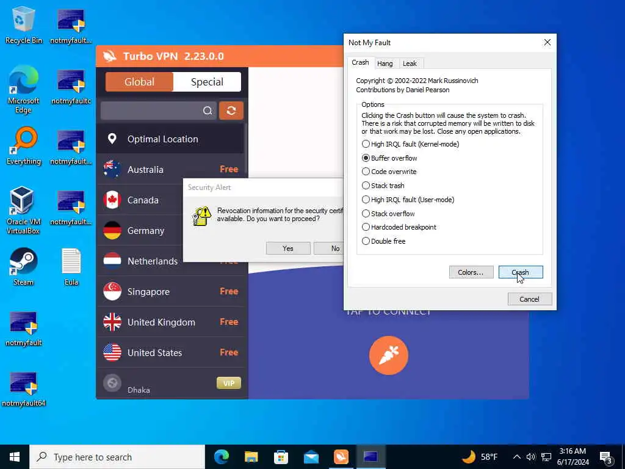Open the Eula text file icon
The width and height of the screenshot is (625, 469).
(x=71, y=266)
